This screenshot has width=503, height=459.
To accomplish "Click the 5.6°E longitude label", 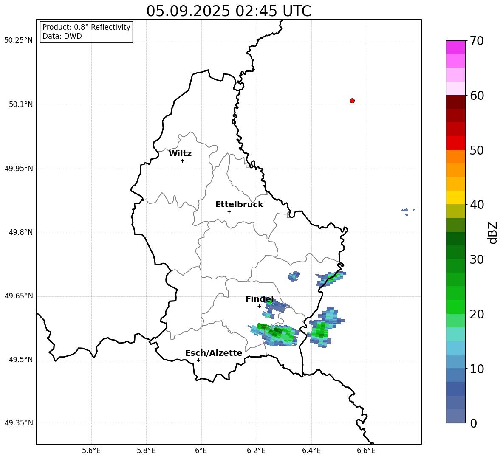I will 91,451.
